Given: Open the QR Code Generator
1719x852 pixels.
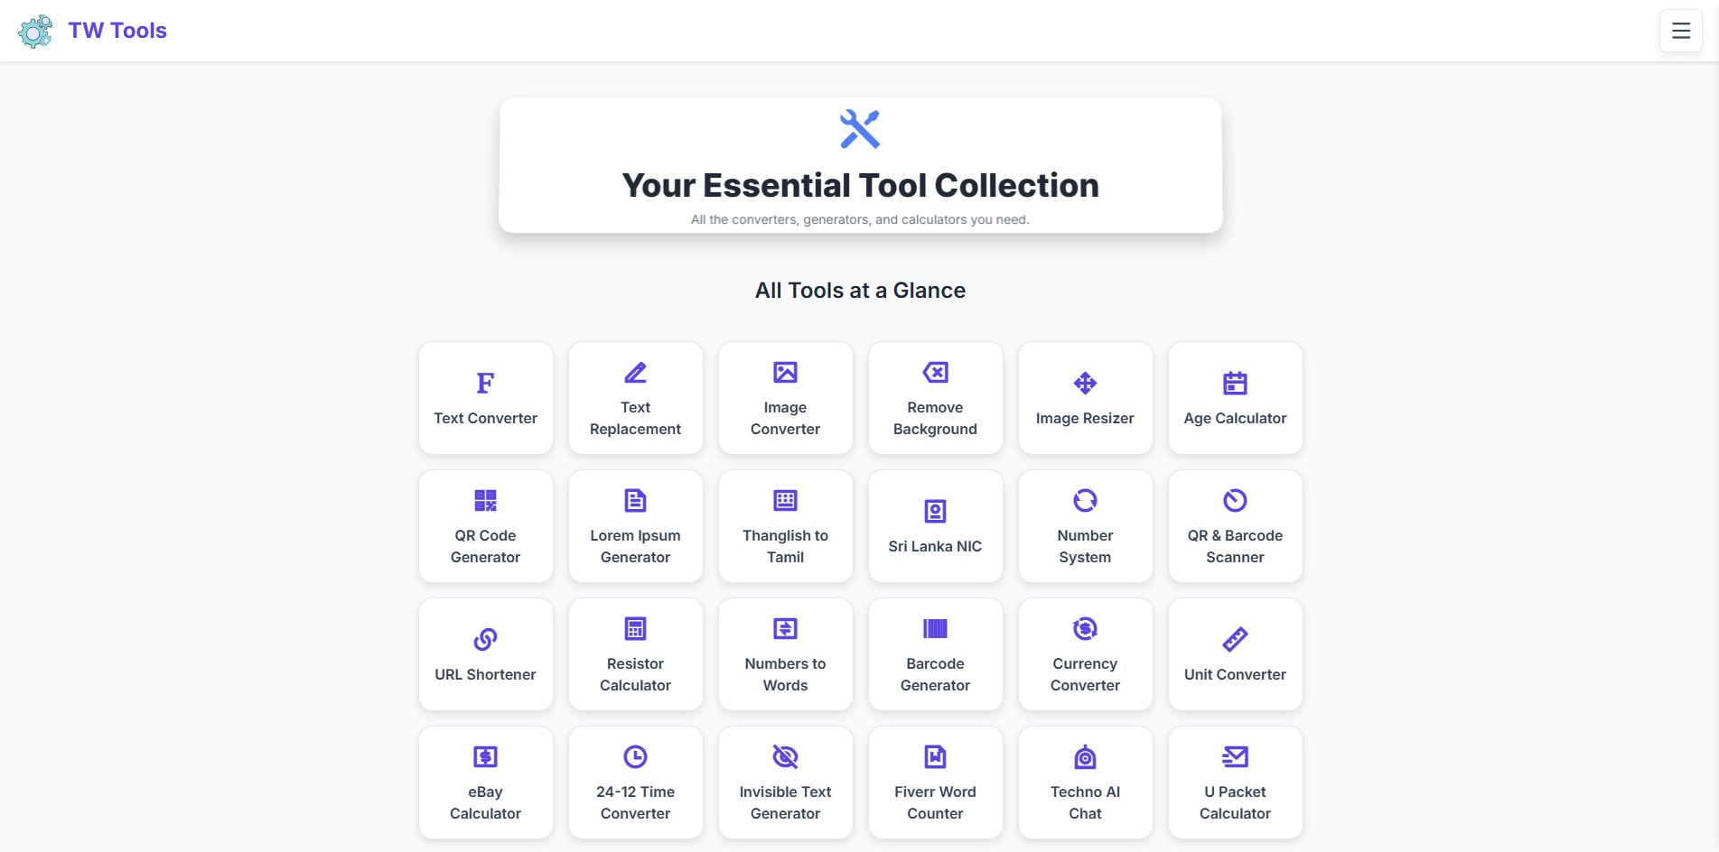Looking at the screenshot, I should pos(485,526).
